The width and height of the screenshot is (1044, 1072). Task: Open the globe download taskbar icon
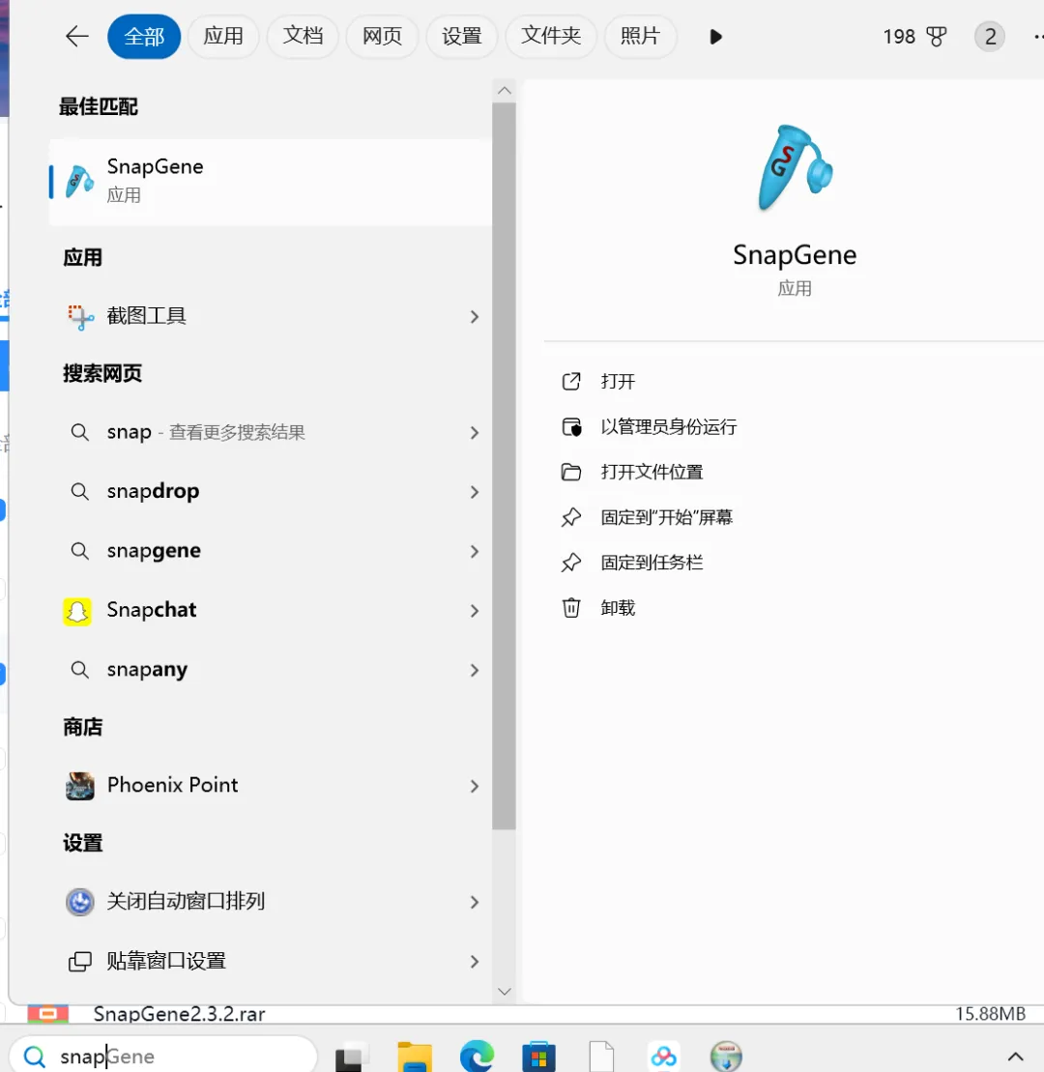click(x=726, y=1057)
